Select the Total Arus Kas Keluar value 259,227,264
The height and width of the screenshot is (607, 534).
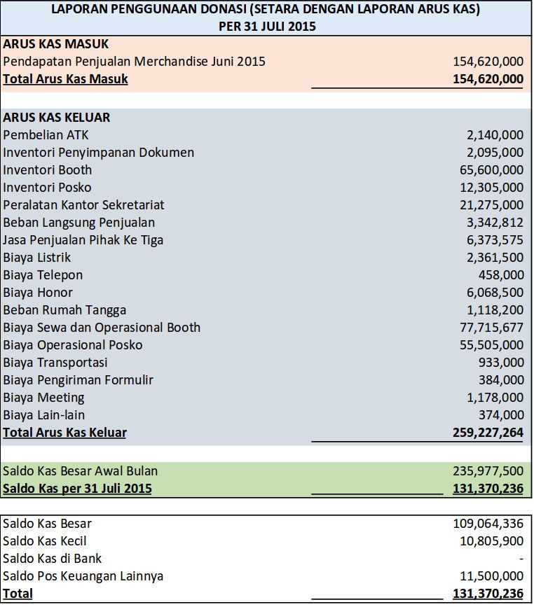[x=488, y=432]
